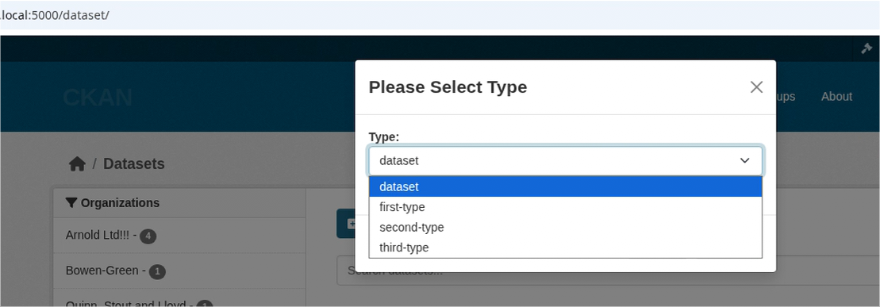Click the Add Dataset button behind the dialog
This screenshot has height=307, width=880.
346,224
